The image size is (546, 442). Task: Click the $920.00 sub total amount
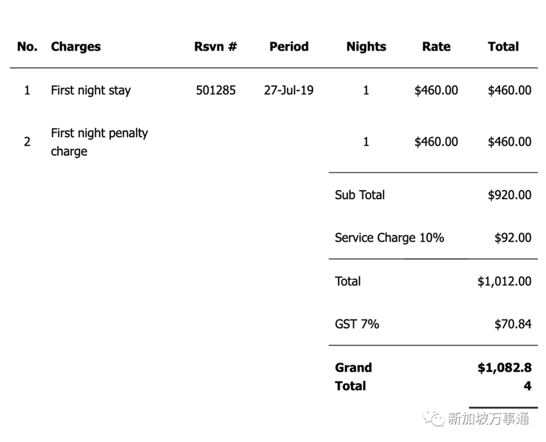coord(509,195)
